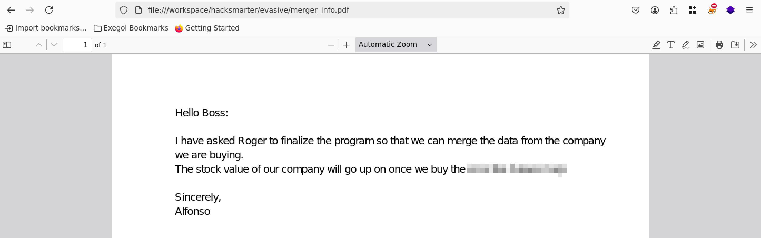
Task: Open the Firefox application menu
Action: pos(749,10)
